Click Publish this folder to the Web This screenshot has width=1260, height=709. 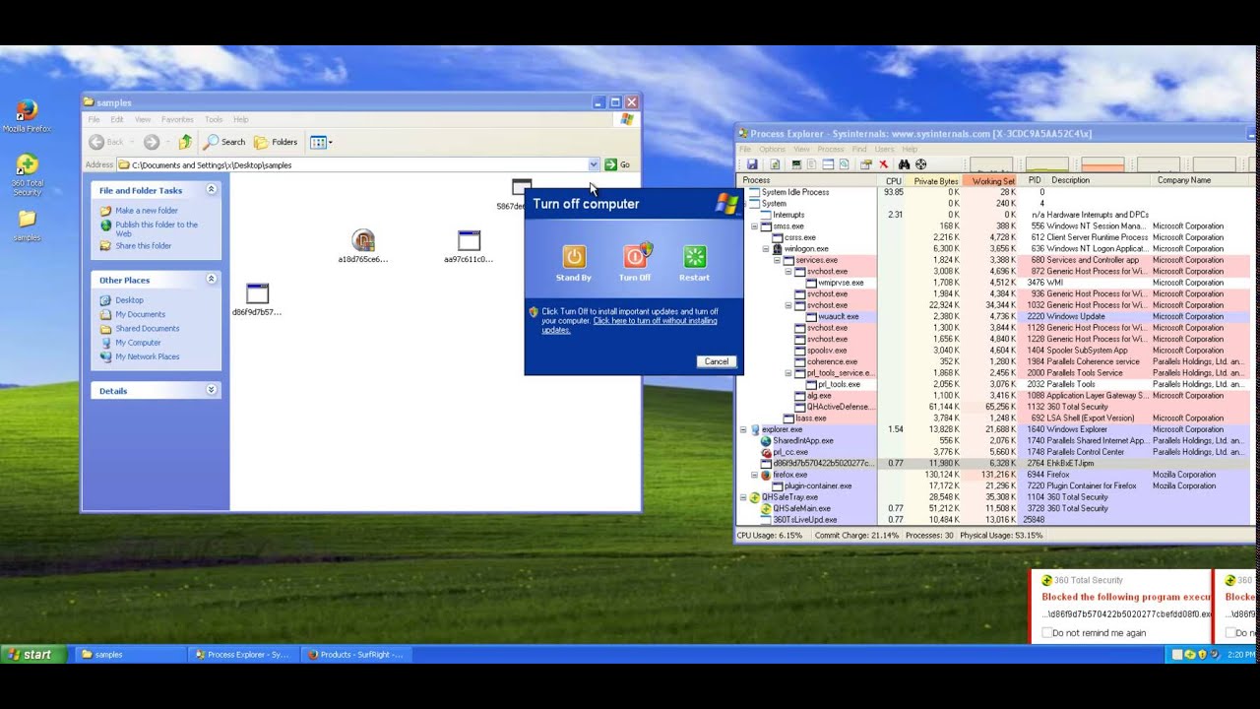click(157, 228)
